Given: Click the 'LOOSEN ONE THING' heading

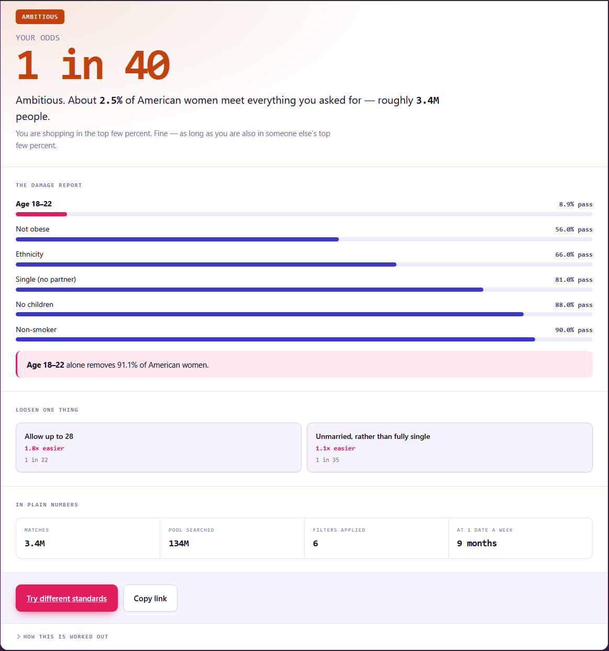Looking at the screenshot, I should pyautogui.click(x=47, y=410).
